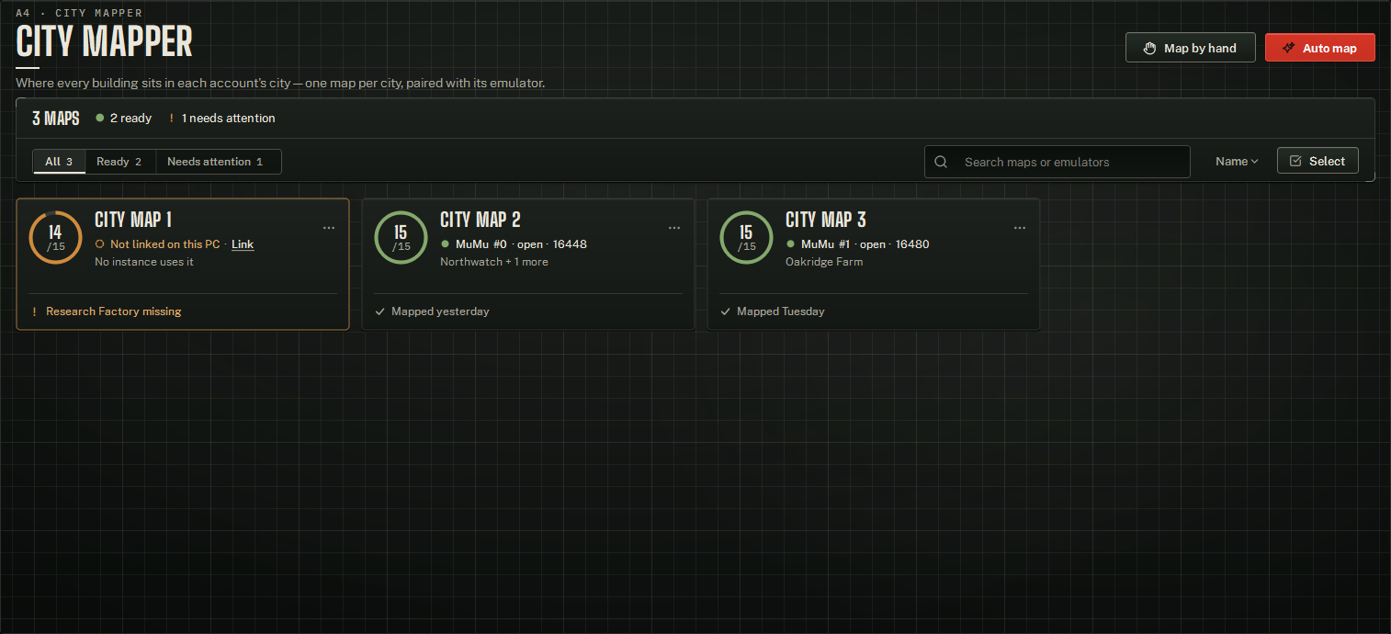Viewport: 1391px width, 634px height.
Task: Click the unlinked circle icon on City Map 1
Action: tap(100, 244)
